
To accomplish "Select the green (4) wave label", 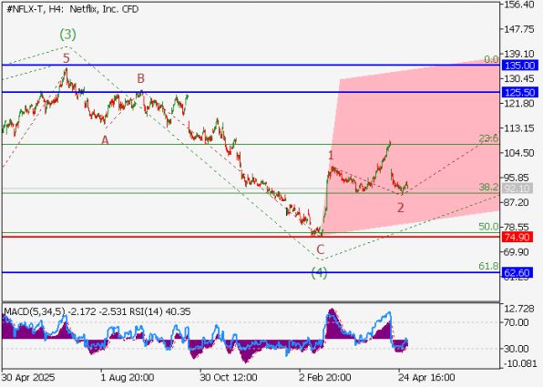I will pyautogui.click(x=319, y=273).
